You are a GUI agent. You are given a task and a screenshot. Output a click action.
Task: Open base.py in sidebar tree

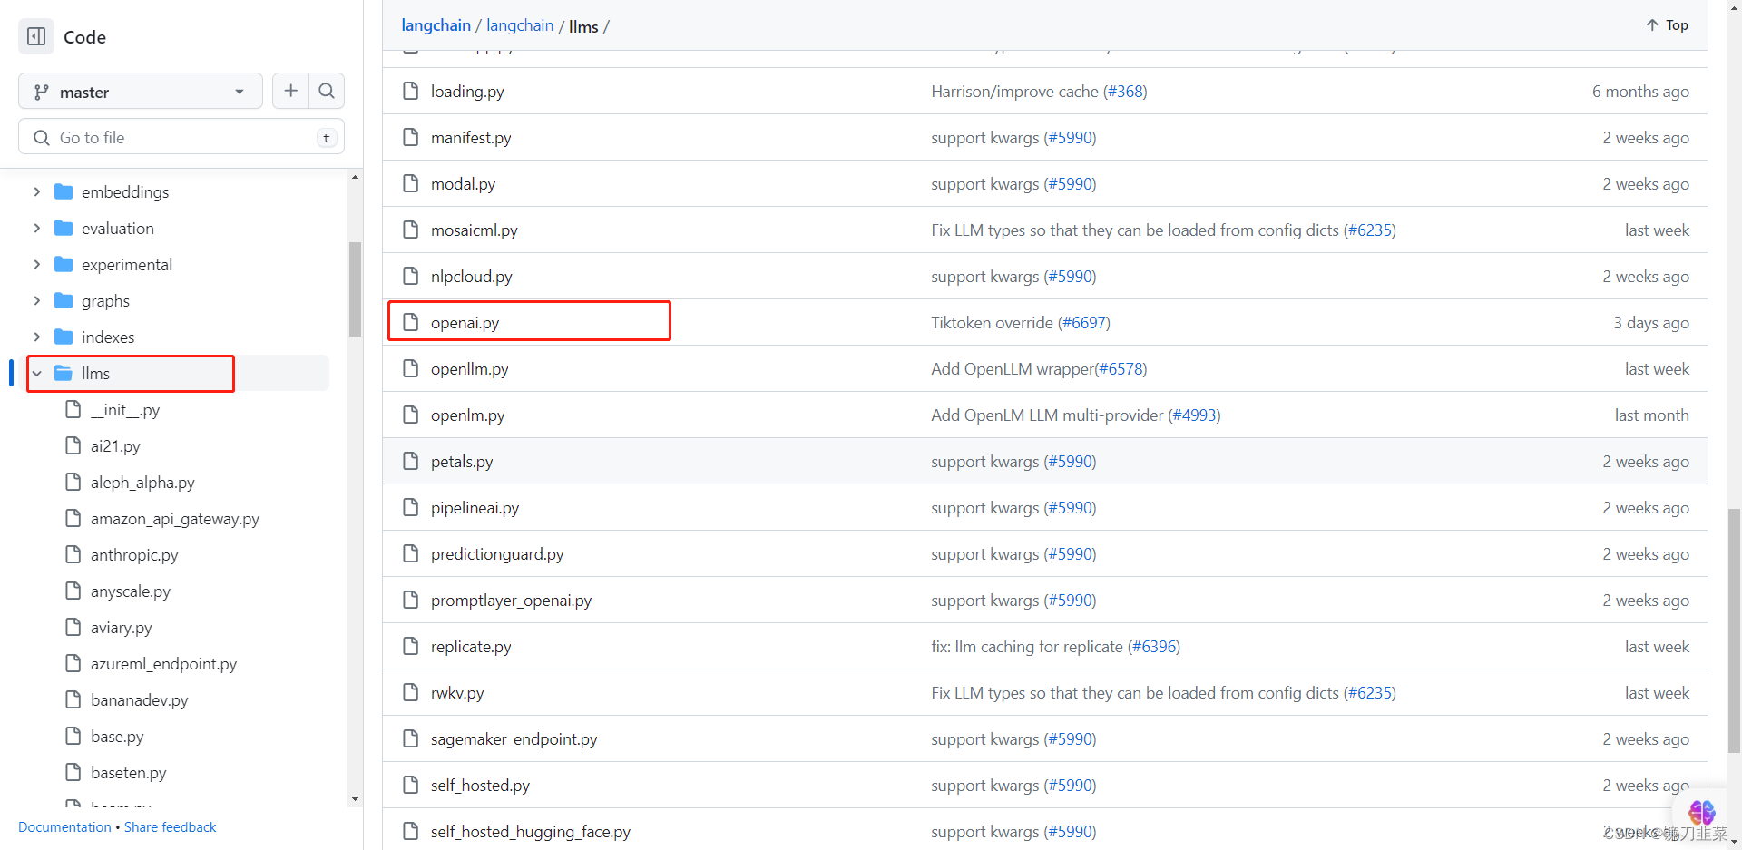click(117, 736)
